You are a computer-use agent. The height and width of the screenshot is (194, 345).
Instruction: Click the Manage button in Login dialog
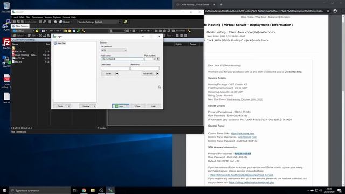(86, 106)
